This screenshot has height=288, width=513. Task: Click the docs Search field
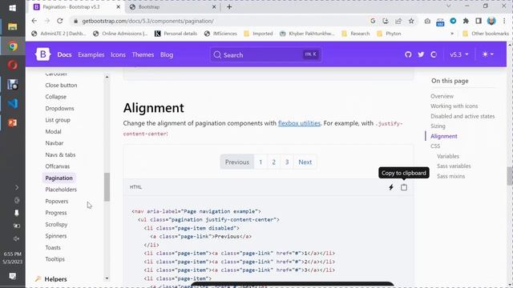coord(265,54)
